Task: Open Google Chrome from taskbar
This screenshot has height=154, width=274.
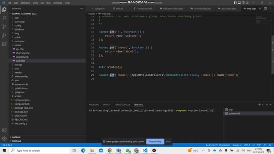Action: click(x=110, y=150)
